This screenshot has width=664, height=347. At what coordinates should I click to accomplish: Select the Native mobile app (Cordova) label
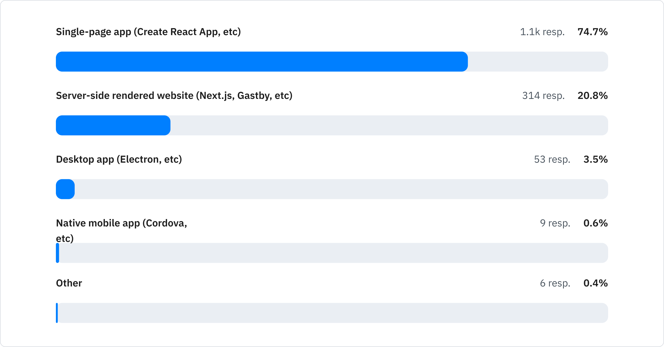pos(121,223)
